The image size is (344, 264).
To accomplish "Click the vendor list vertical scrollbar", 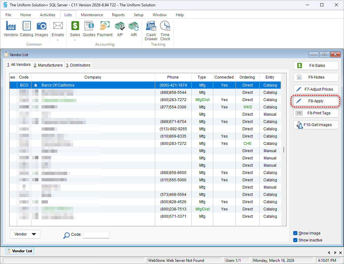I will pos(283,150).
